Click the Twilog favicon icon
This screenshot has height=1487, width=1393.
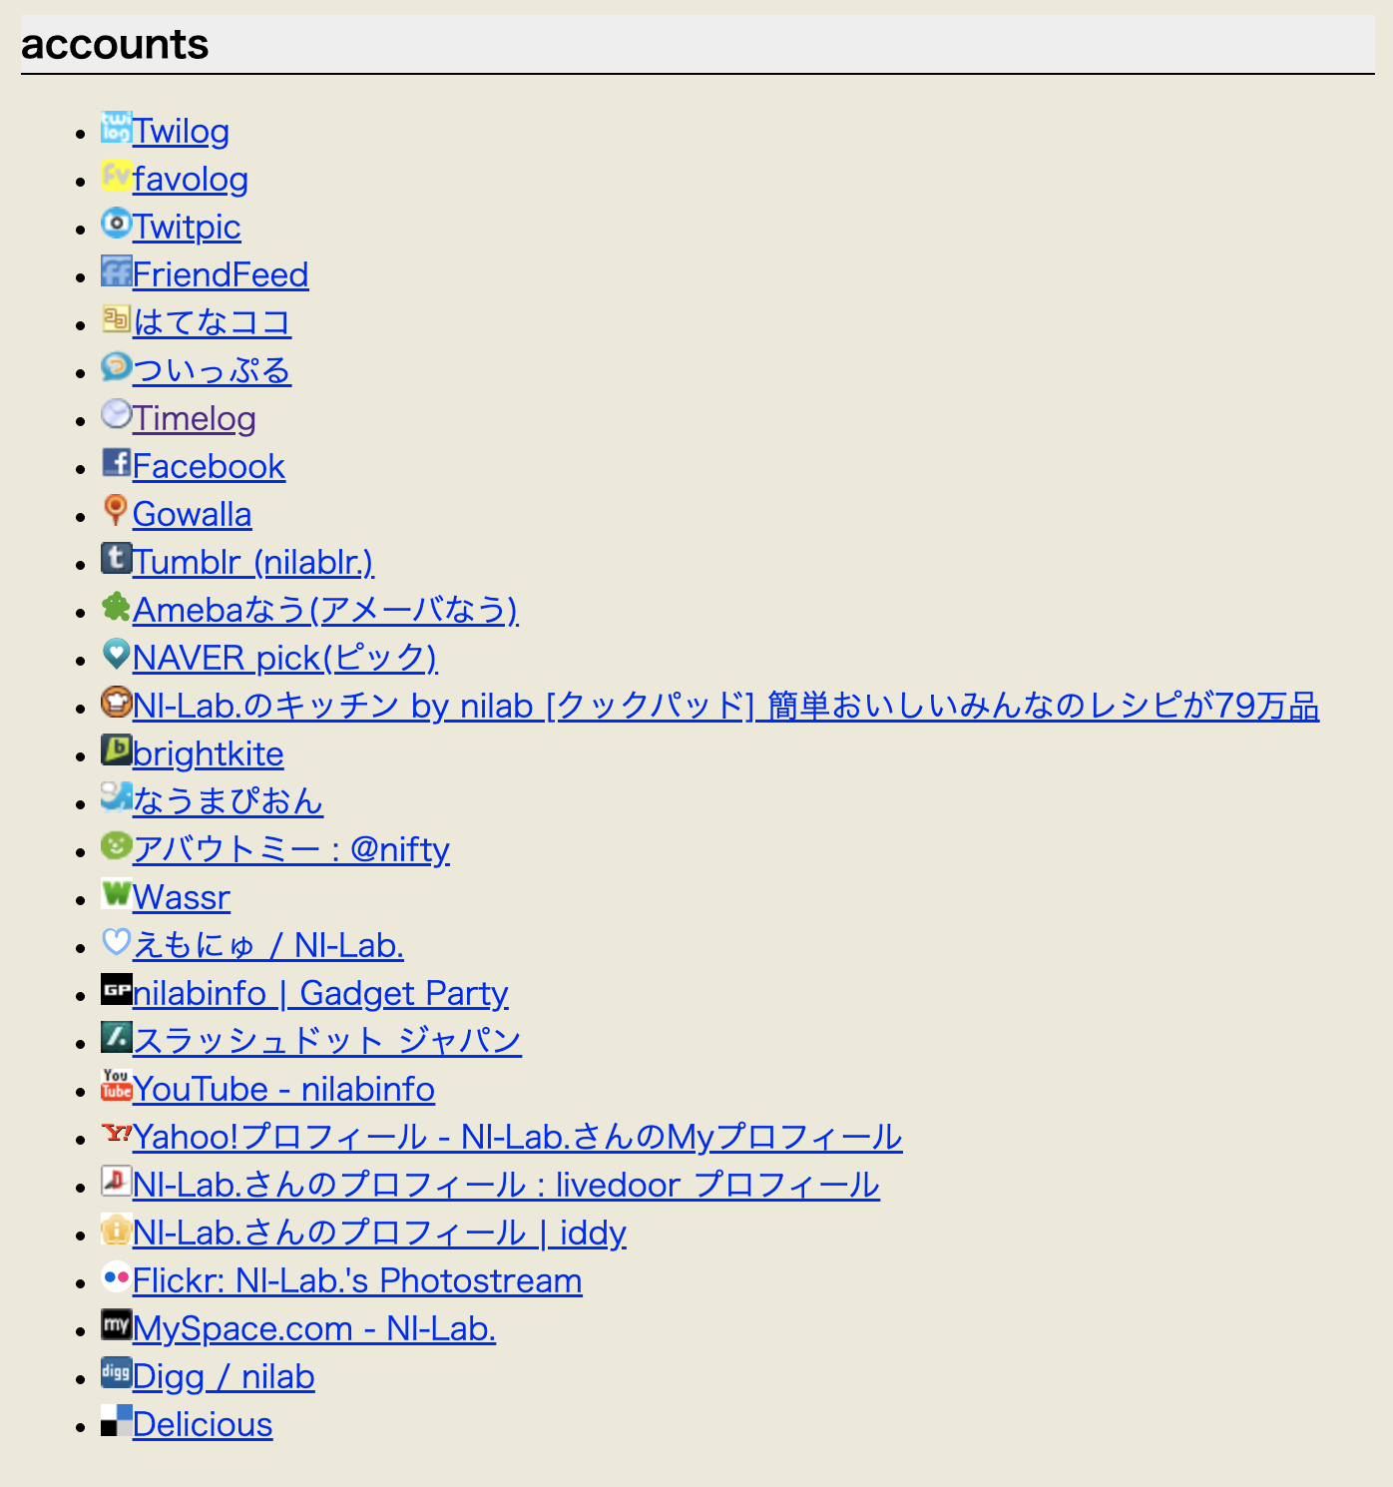point(116,128)
